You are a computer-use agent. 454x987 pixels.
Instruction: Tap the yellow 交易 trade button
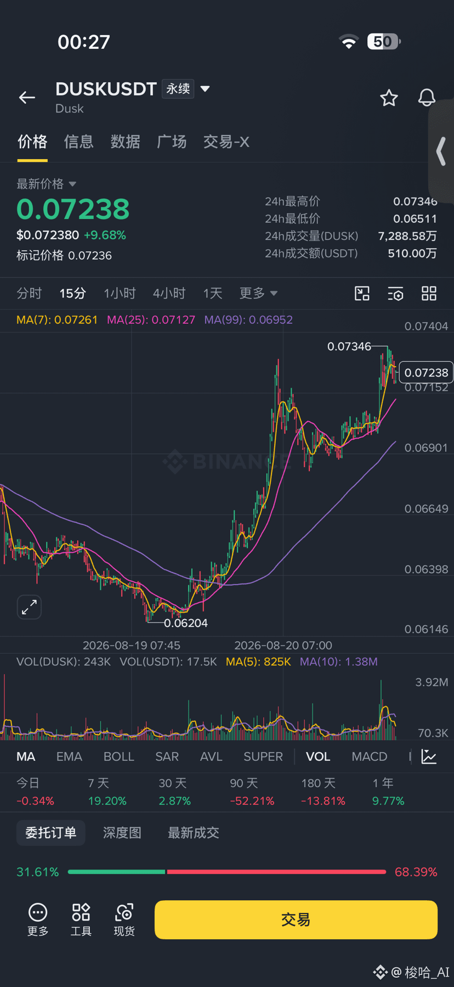(x=296, y=919)
